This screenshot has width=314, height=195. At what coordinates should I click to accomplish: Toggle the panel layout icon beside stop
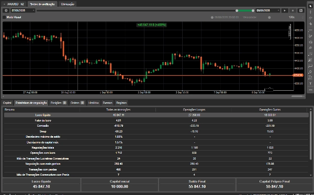(301, 10)
